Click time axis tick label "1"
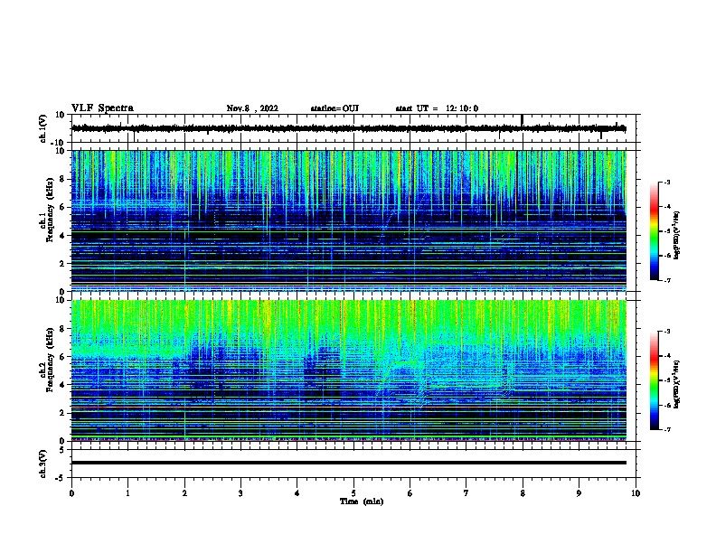Image resolution: width=716 pixels, height=553 pixels. tap(127, 493)
